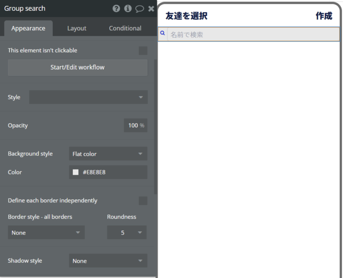Click the magnifier search icon
Screen dimensions: 344x278
tap(162, 33)
